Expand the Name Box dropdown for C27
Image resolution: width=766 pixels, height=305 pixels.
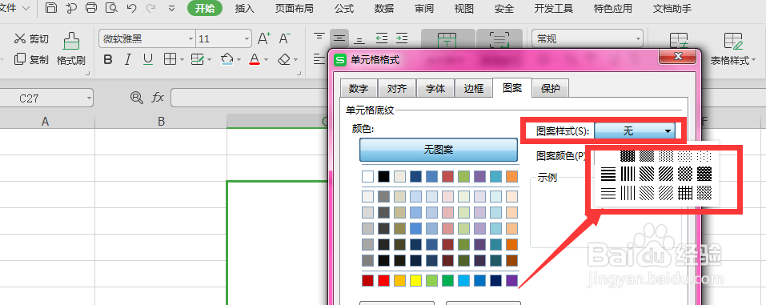tap(89, 98)
